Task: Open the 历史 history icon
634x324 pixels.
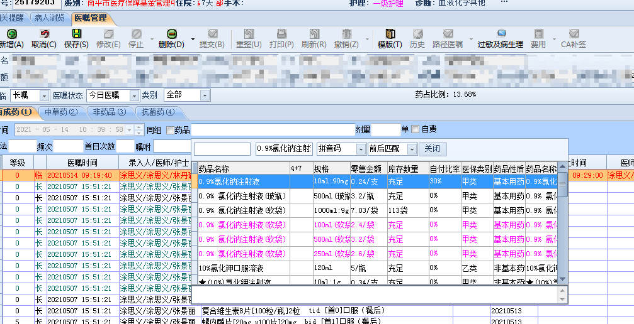Action: click(x=417, y=35)
